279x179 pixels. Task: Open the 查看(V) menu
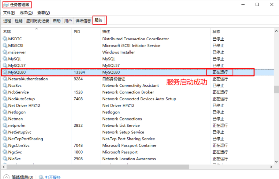[x=44, y=13]
